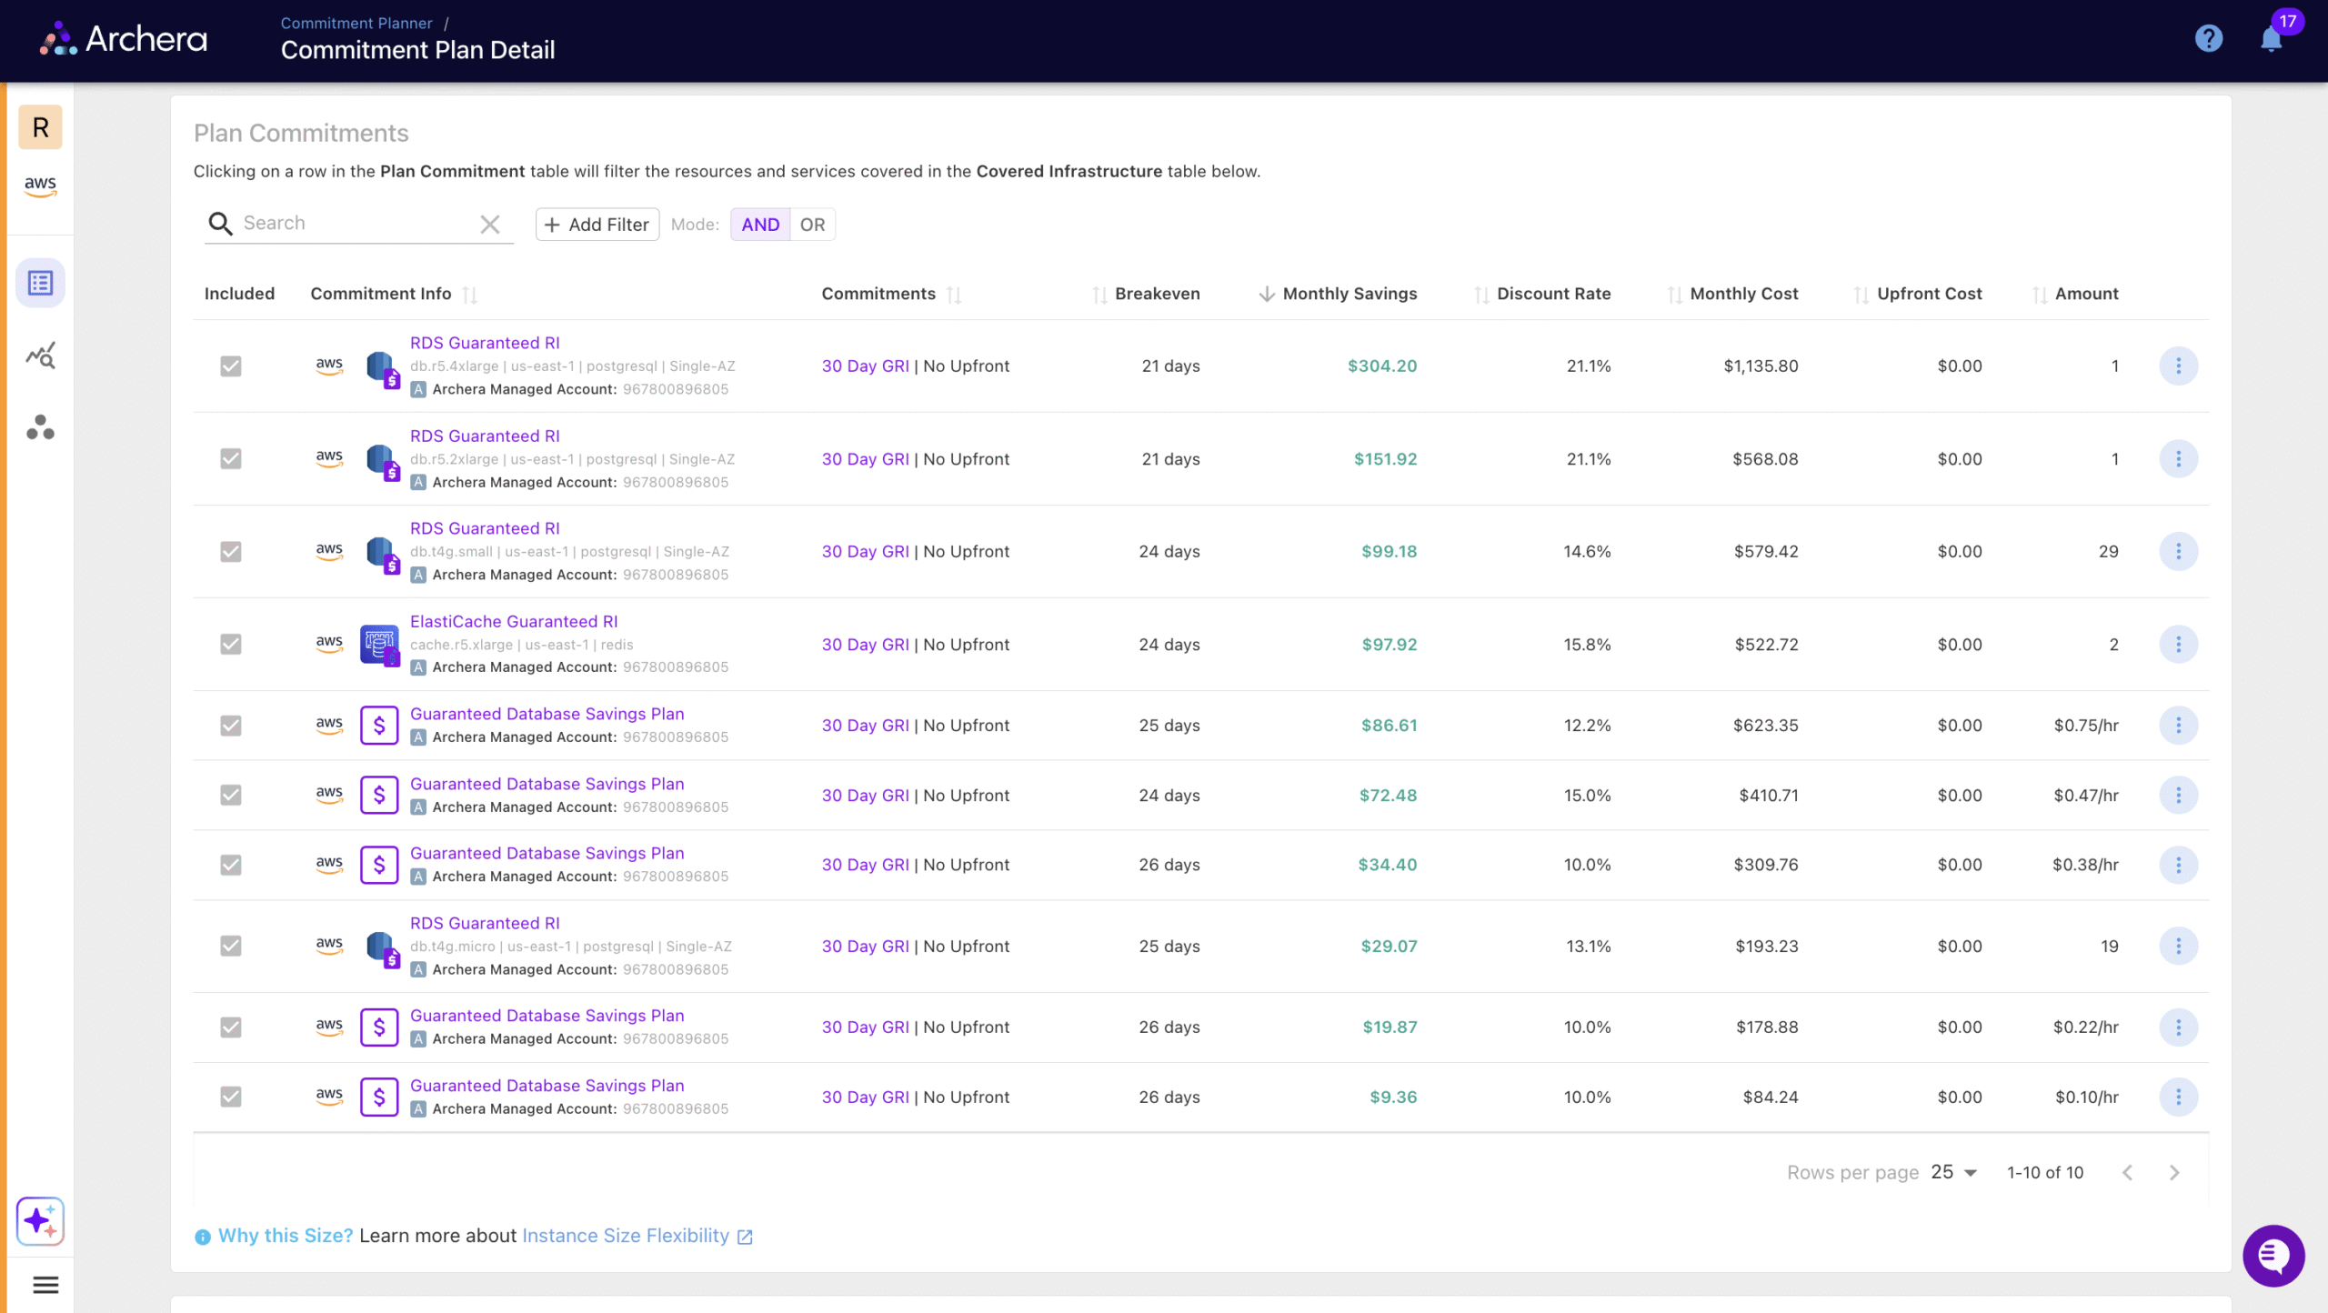Go to Commitment Planner breadcrumb
This screenshot has height=1313, width=2328.
(356, 23)
